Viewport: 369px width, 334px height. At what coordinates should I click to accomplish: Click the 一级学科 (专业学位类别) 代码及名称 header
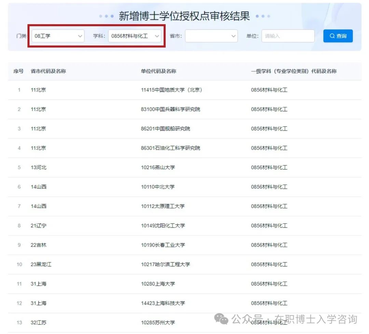coord(293,71)
